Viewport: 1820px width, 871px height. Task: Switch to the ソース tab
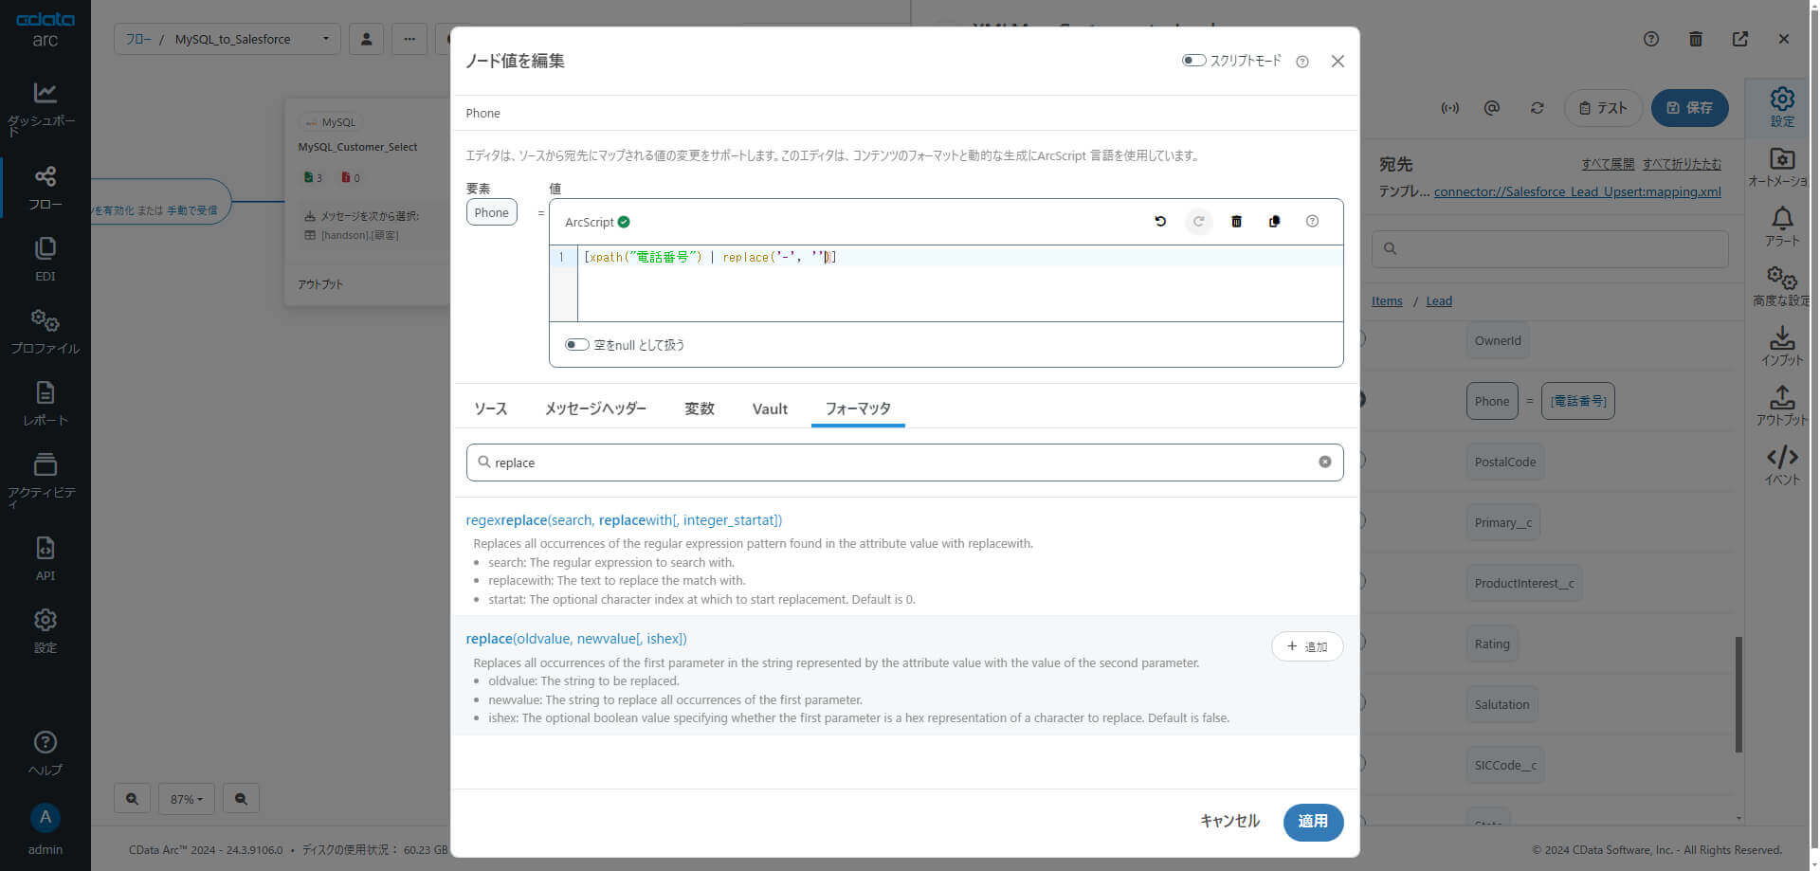click(490, 408)
